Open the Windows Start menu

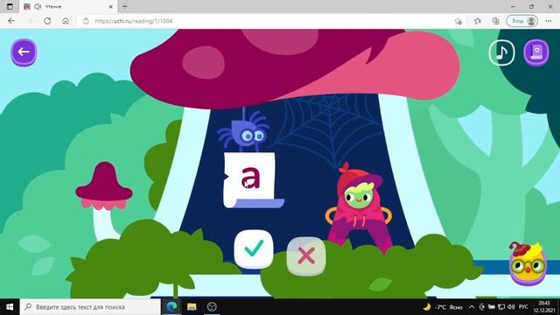(x=10, y=307)
